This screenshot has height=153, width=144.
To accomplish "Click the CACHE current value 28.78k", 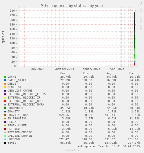I will coord(65,77).
